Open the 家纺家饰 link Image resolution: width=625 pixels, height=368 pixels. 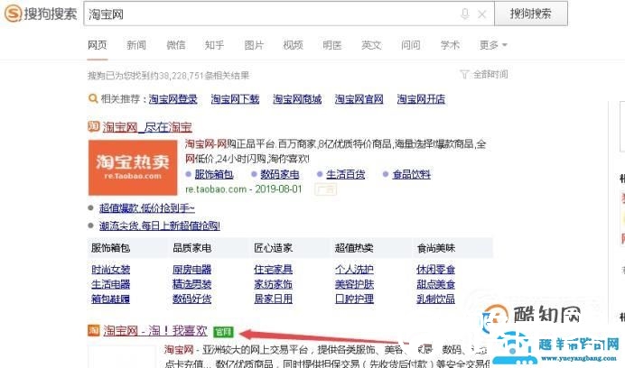coord(274,284)
